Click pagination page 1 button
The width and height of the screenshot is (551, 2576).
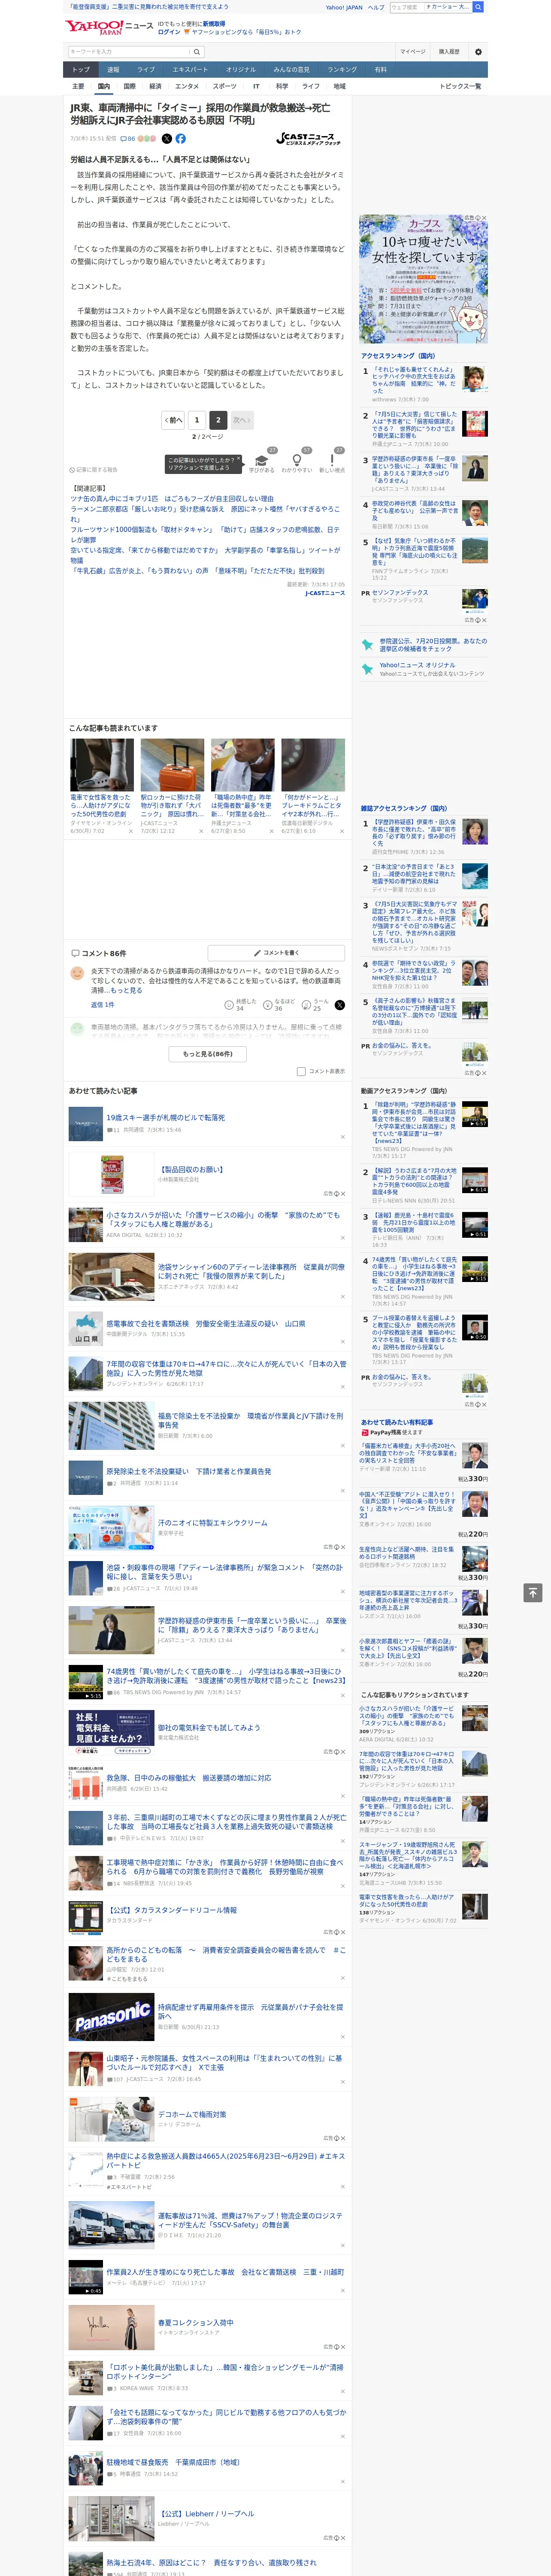pyautogui.click(x=197, y=420)
